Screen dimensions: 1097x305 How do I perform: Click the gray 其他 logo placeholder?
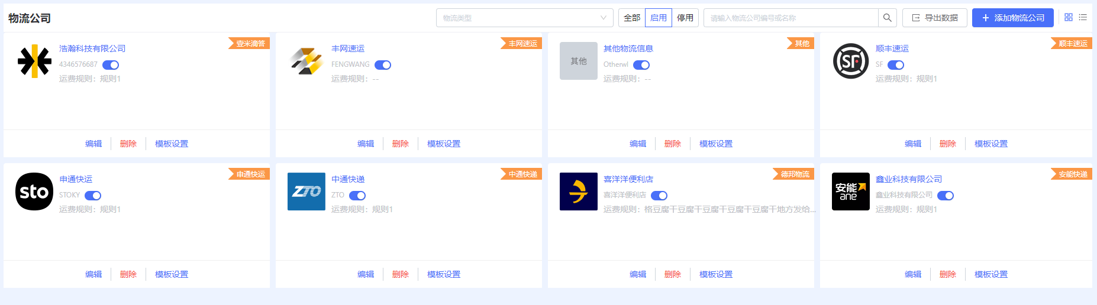coord(579,61)
